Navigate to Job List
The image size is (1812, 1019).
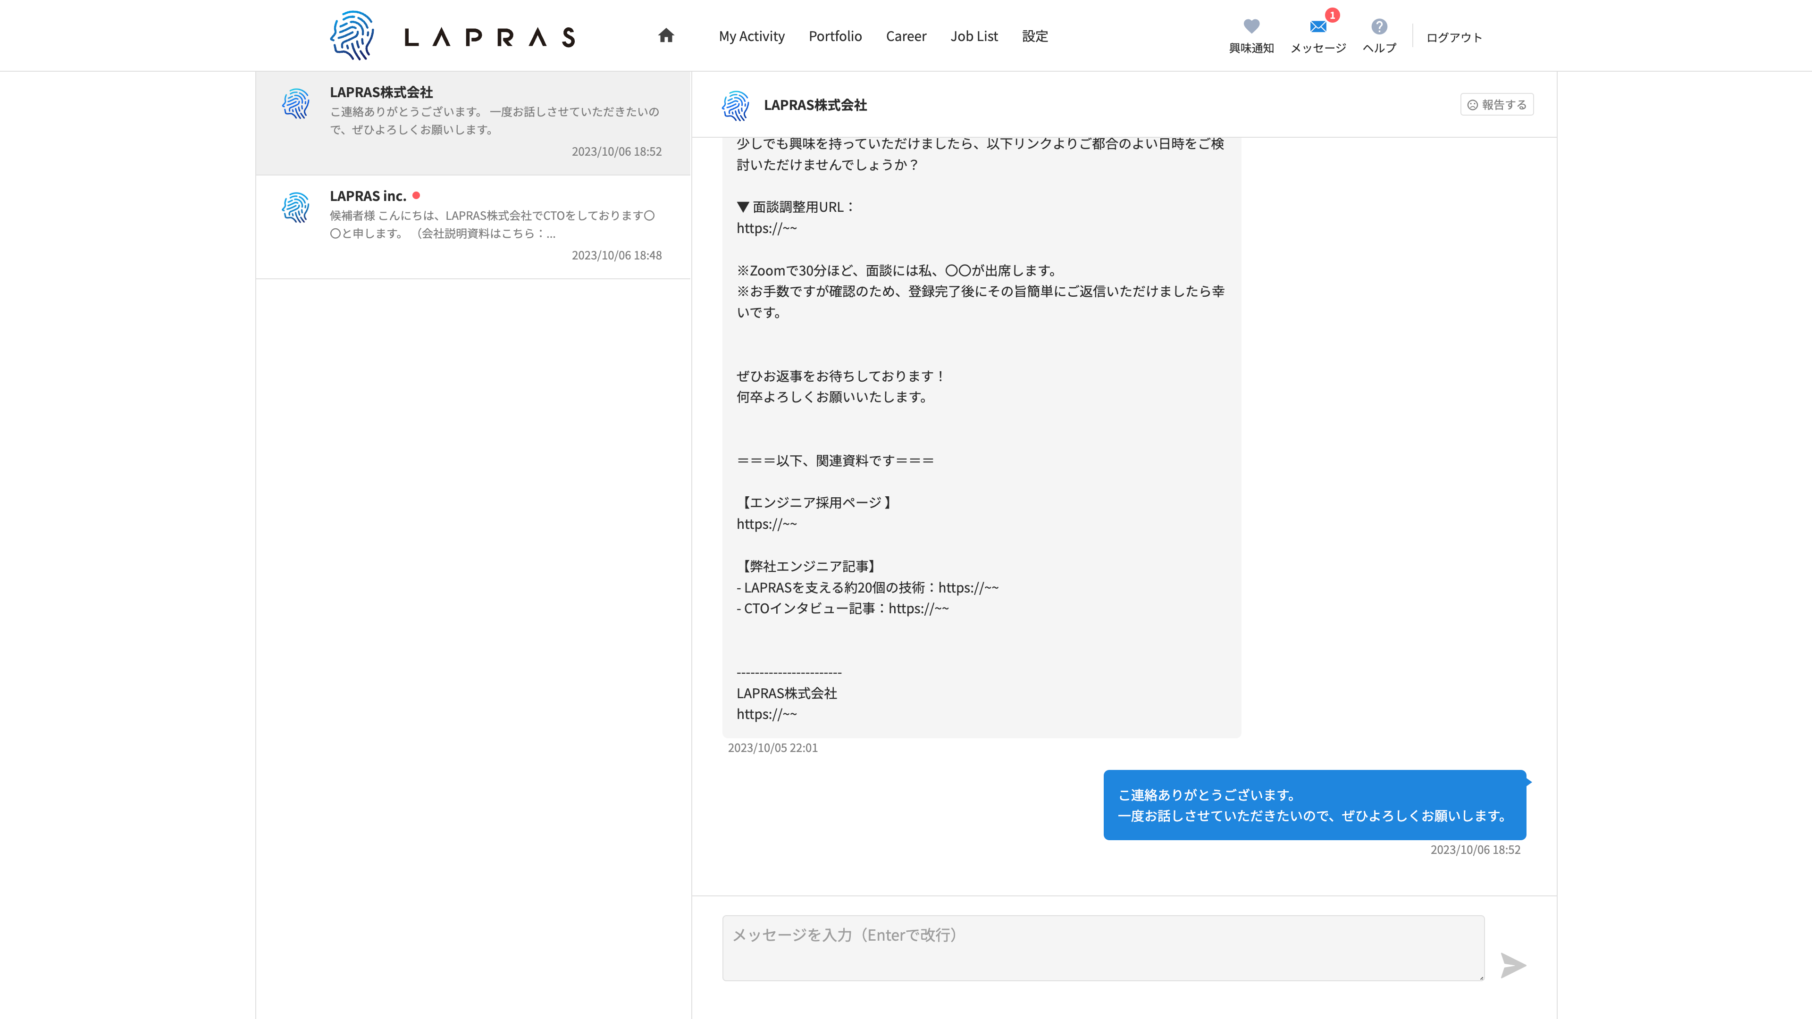pos(973,37)
